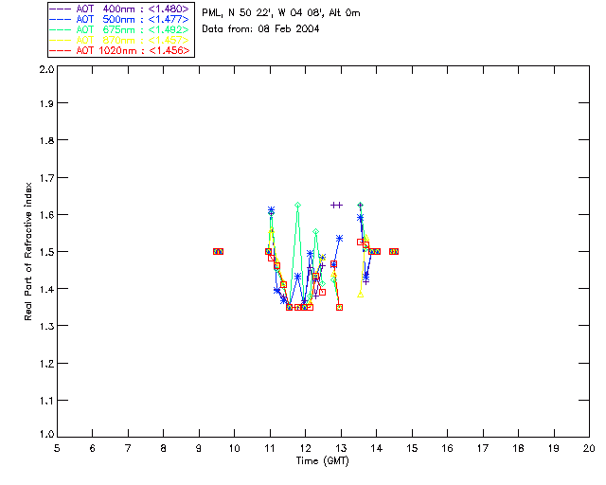This screenshot has height=485, width=606.
Task: Click the 1.6 tick label on y-axis
Action: coord(46,215)
